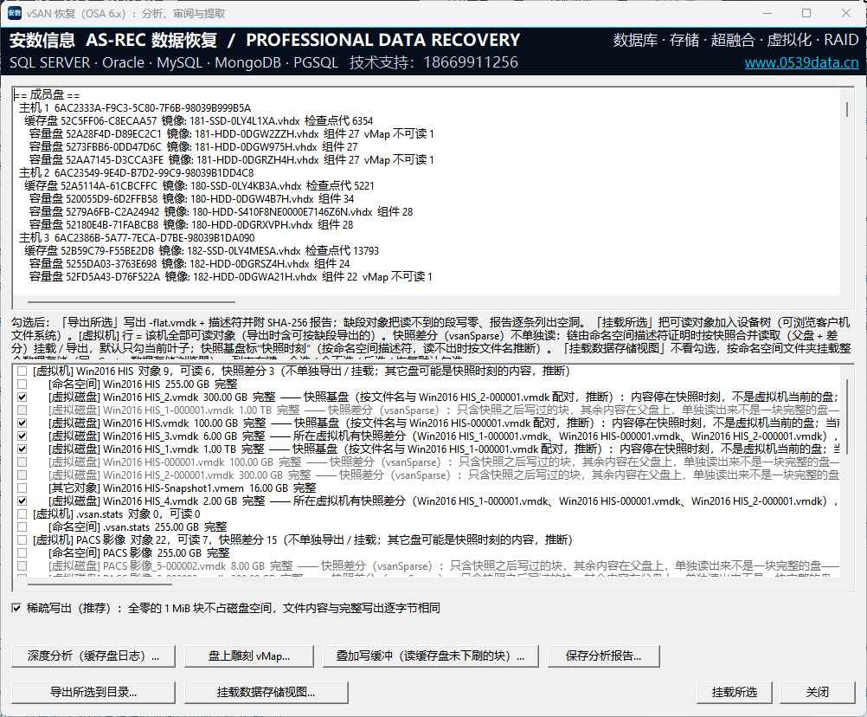Select line 容量盘 520055D9-6D2FFB58
Image resolution: width=867 pixels, height=717 pixels.
click(191, 198)
